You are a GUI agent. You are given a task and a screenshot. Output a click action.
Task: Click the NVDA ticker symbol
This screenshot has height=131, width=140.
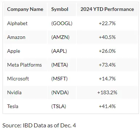tap(60, 92)
